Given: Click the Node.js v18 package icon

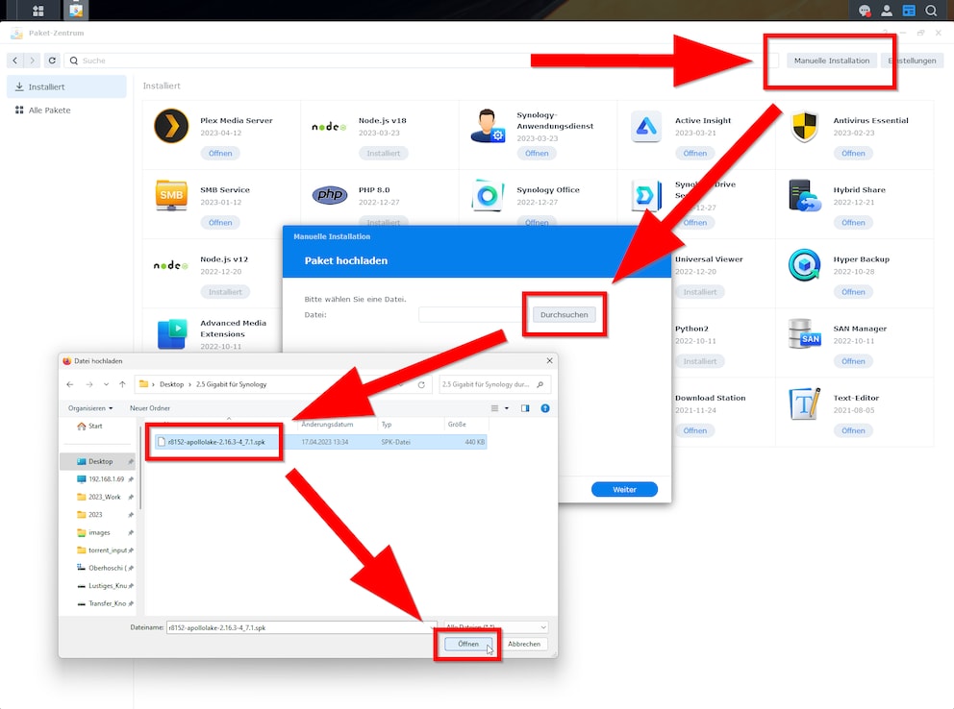Looking at the screenshot, I should point(329,127).
